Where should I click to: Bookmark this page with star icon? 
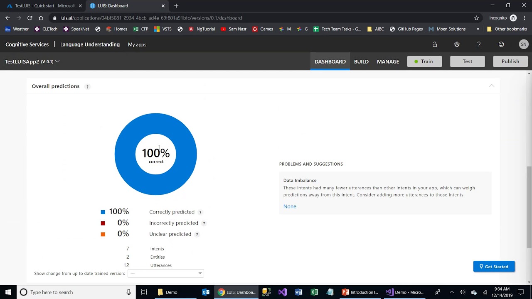coord(476,18)
